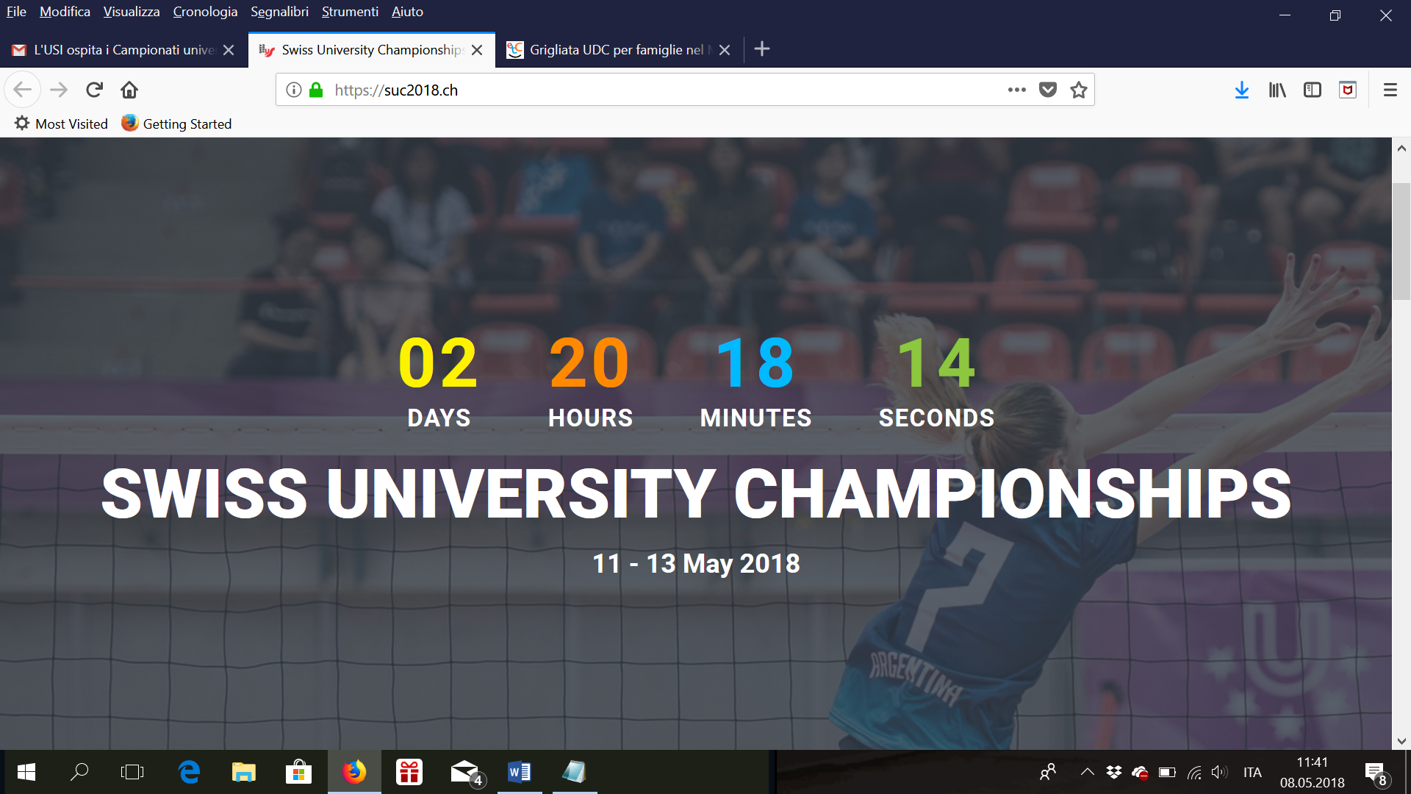Open the File menu
Viewport: 1411px width, 794px height.
click(16, 12)
